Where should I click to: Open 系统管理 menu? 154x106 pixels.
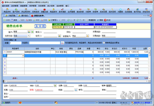pyautogui.click(x=60, y=6)
